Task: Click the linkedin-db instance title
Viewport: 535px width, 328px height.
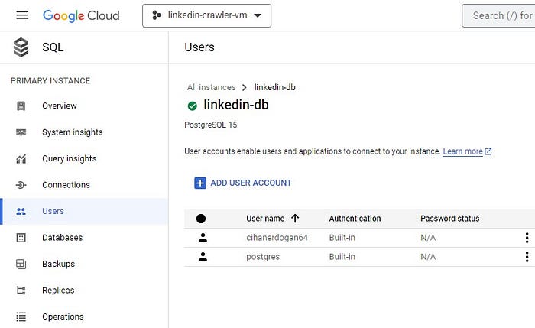Action: point(236,105)
